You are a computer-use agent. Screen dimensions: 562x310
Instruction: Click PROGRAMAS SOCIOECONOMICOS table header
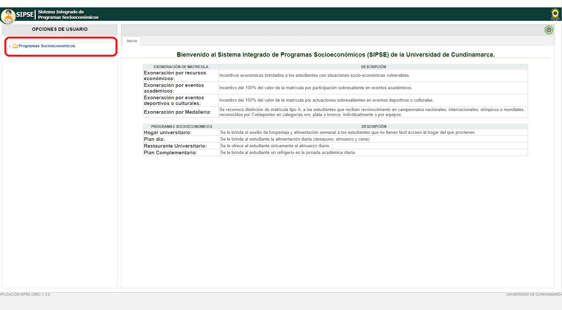click(182, 126)
